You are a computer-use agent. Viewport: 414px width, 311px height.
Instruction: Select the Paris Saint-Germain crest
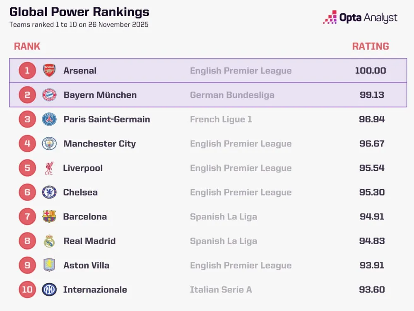point(49,119)
